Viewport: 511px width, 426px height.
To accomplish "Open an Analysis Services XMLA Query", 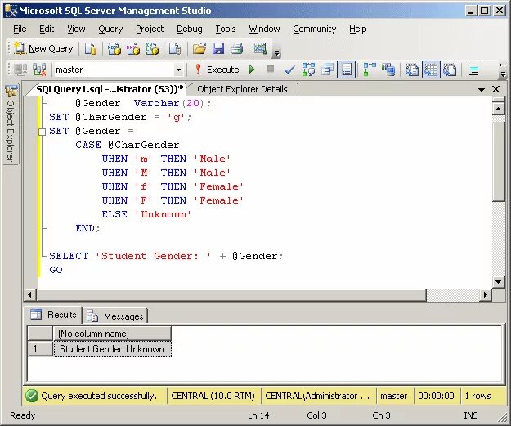I will 152,49.
